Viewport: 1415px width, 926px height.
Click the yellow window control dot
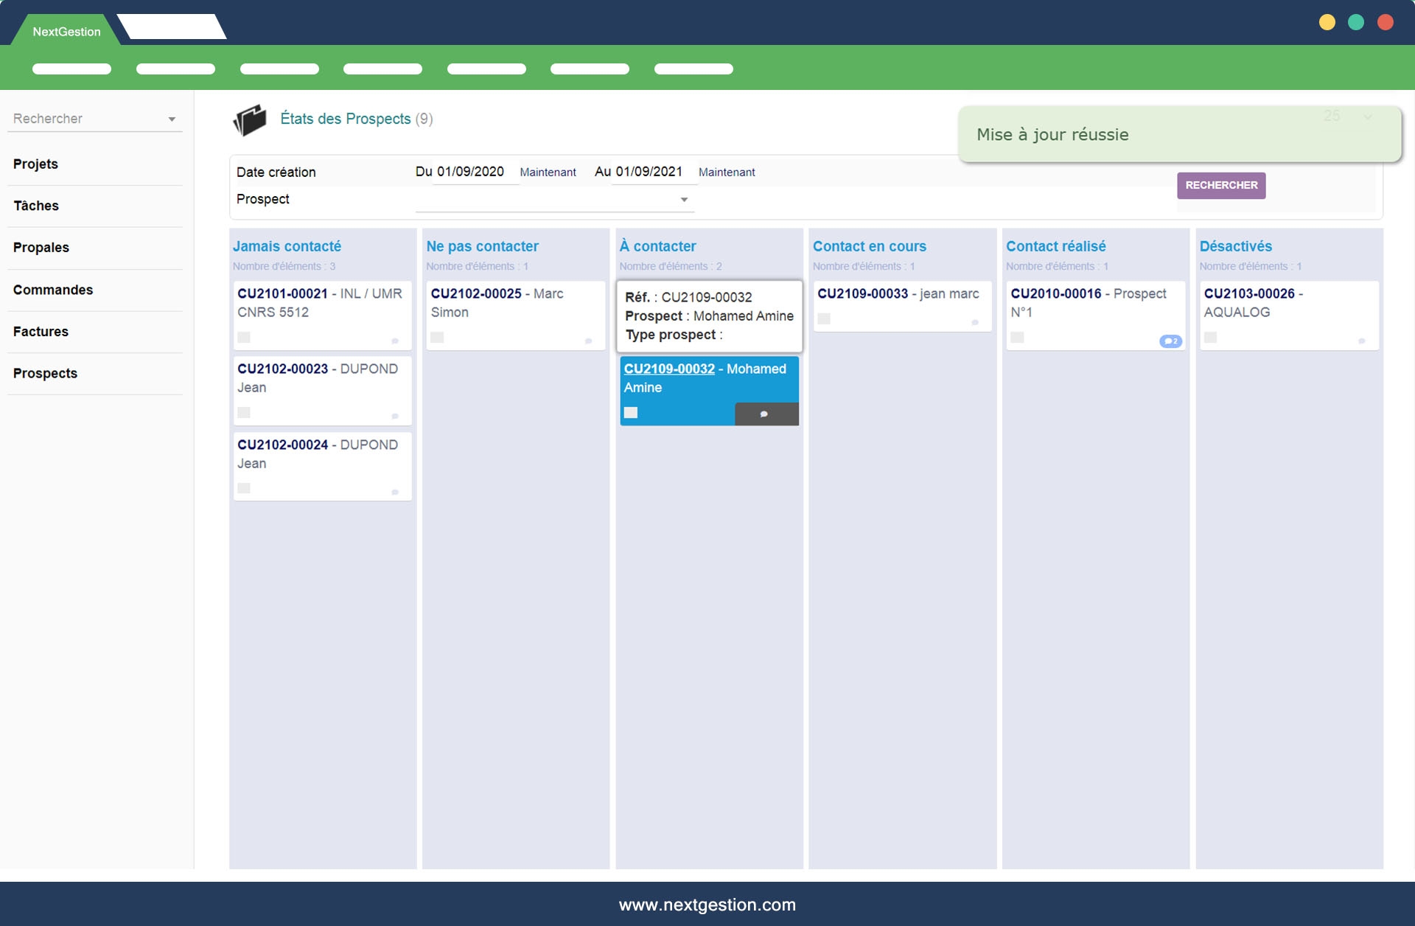pyautogui.click(x=1327, y=22)
